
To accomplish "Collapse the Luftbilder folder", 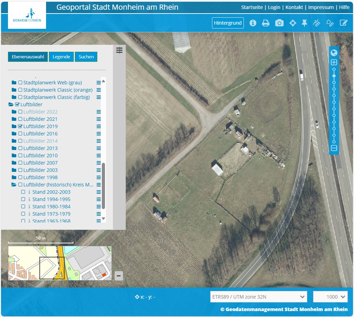I will (x=11, y=104).
